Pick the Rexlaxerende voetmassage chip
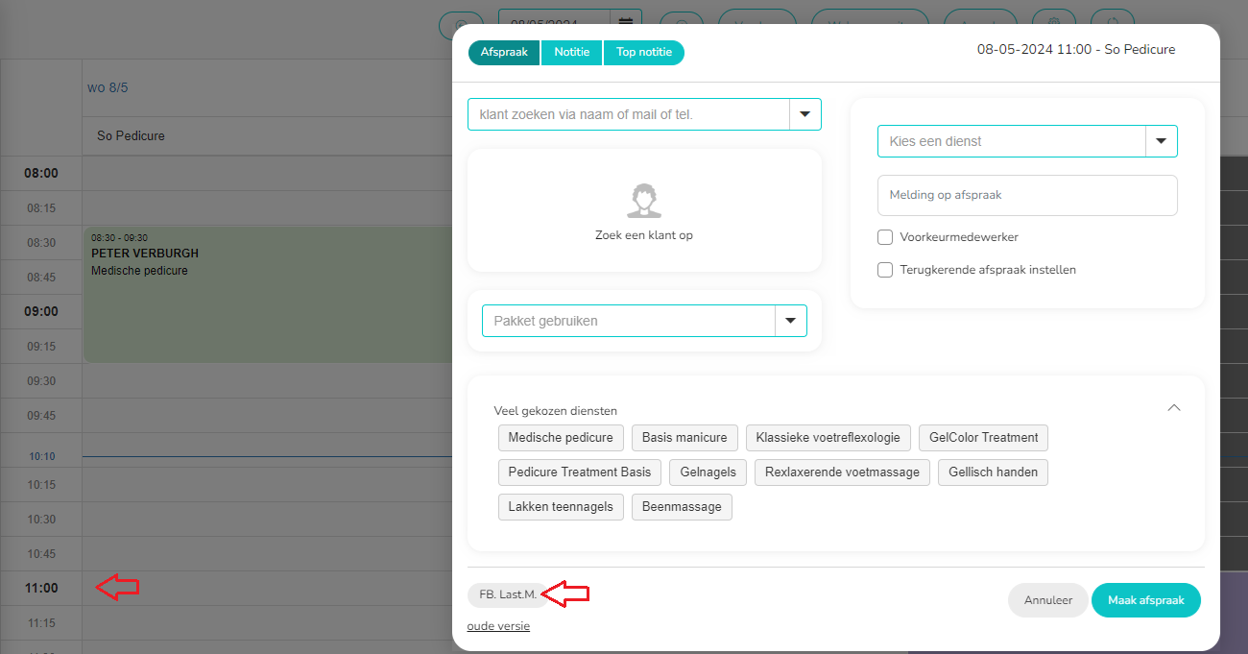Viewport: 1248px width, 654px height. coord(842,472)
